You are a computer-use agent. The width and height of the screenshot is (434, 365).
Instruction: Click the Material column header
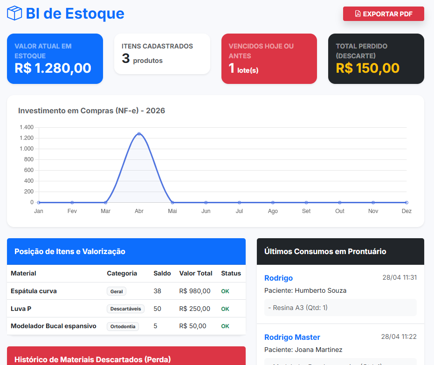coord(23,274)
